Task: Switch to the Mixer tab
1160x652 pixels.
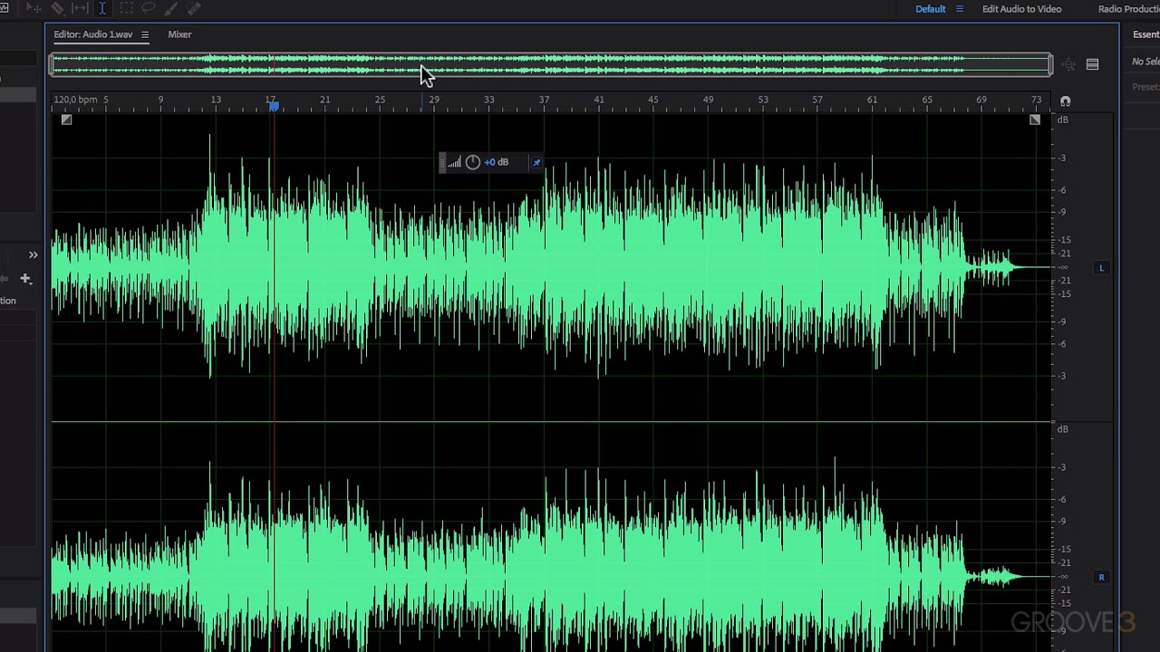Action: (x=179, y=34)
